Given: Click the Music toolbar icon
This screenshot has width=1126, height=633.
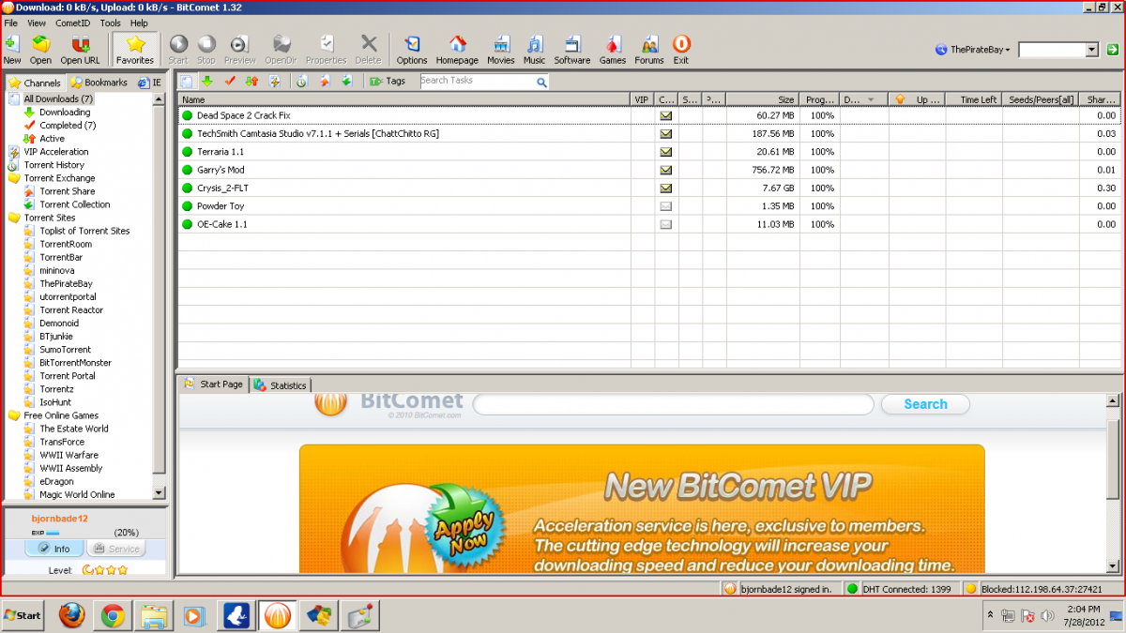Looking at the screenshot, I should click(535, 50).
